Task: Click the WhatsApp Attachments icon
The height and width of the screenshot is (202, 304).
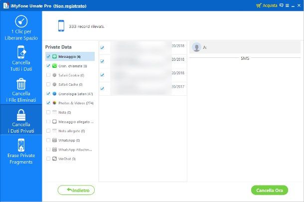Action: [54, 150]
